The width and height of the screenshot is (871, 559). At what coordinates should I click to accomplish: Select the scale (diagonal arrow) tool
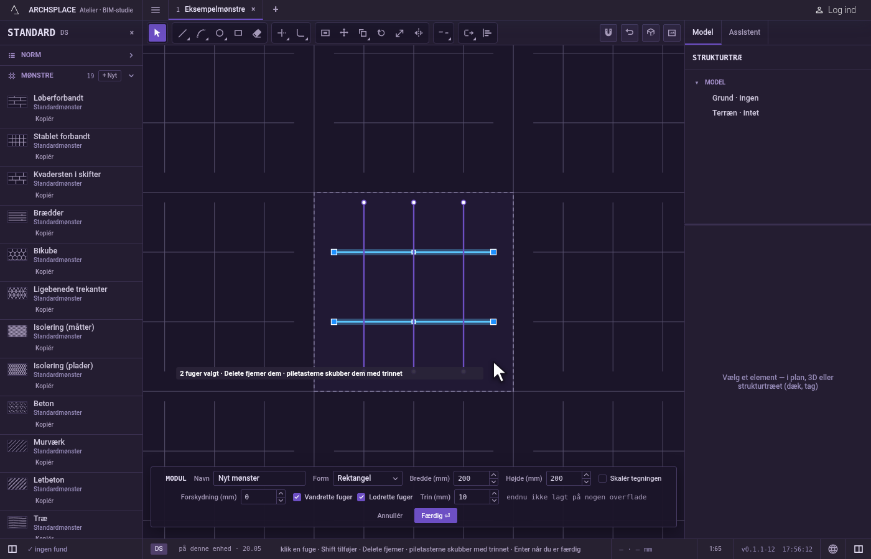pos(400,33)
